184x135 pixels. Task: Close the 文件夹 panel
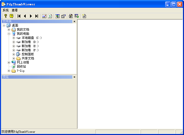coord(74,22)
